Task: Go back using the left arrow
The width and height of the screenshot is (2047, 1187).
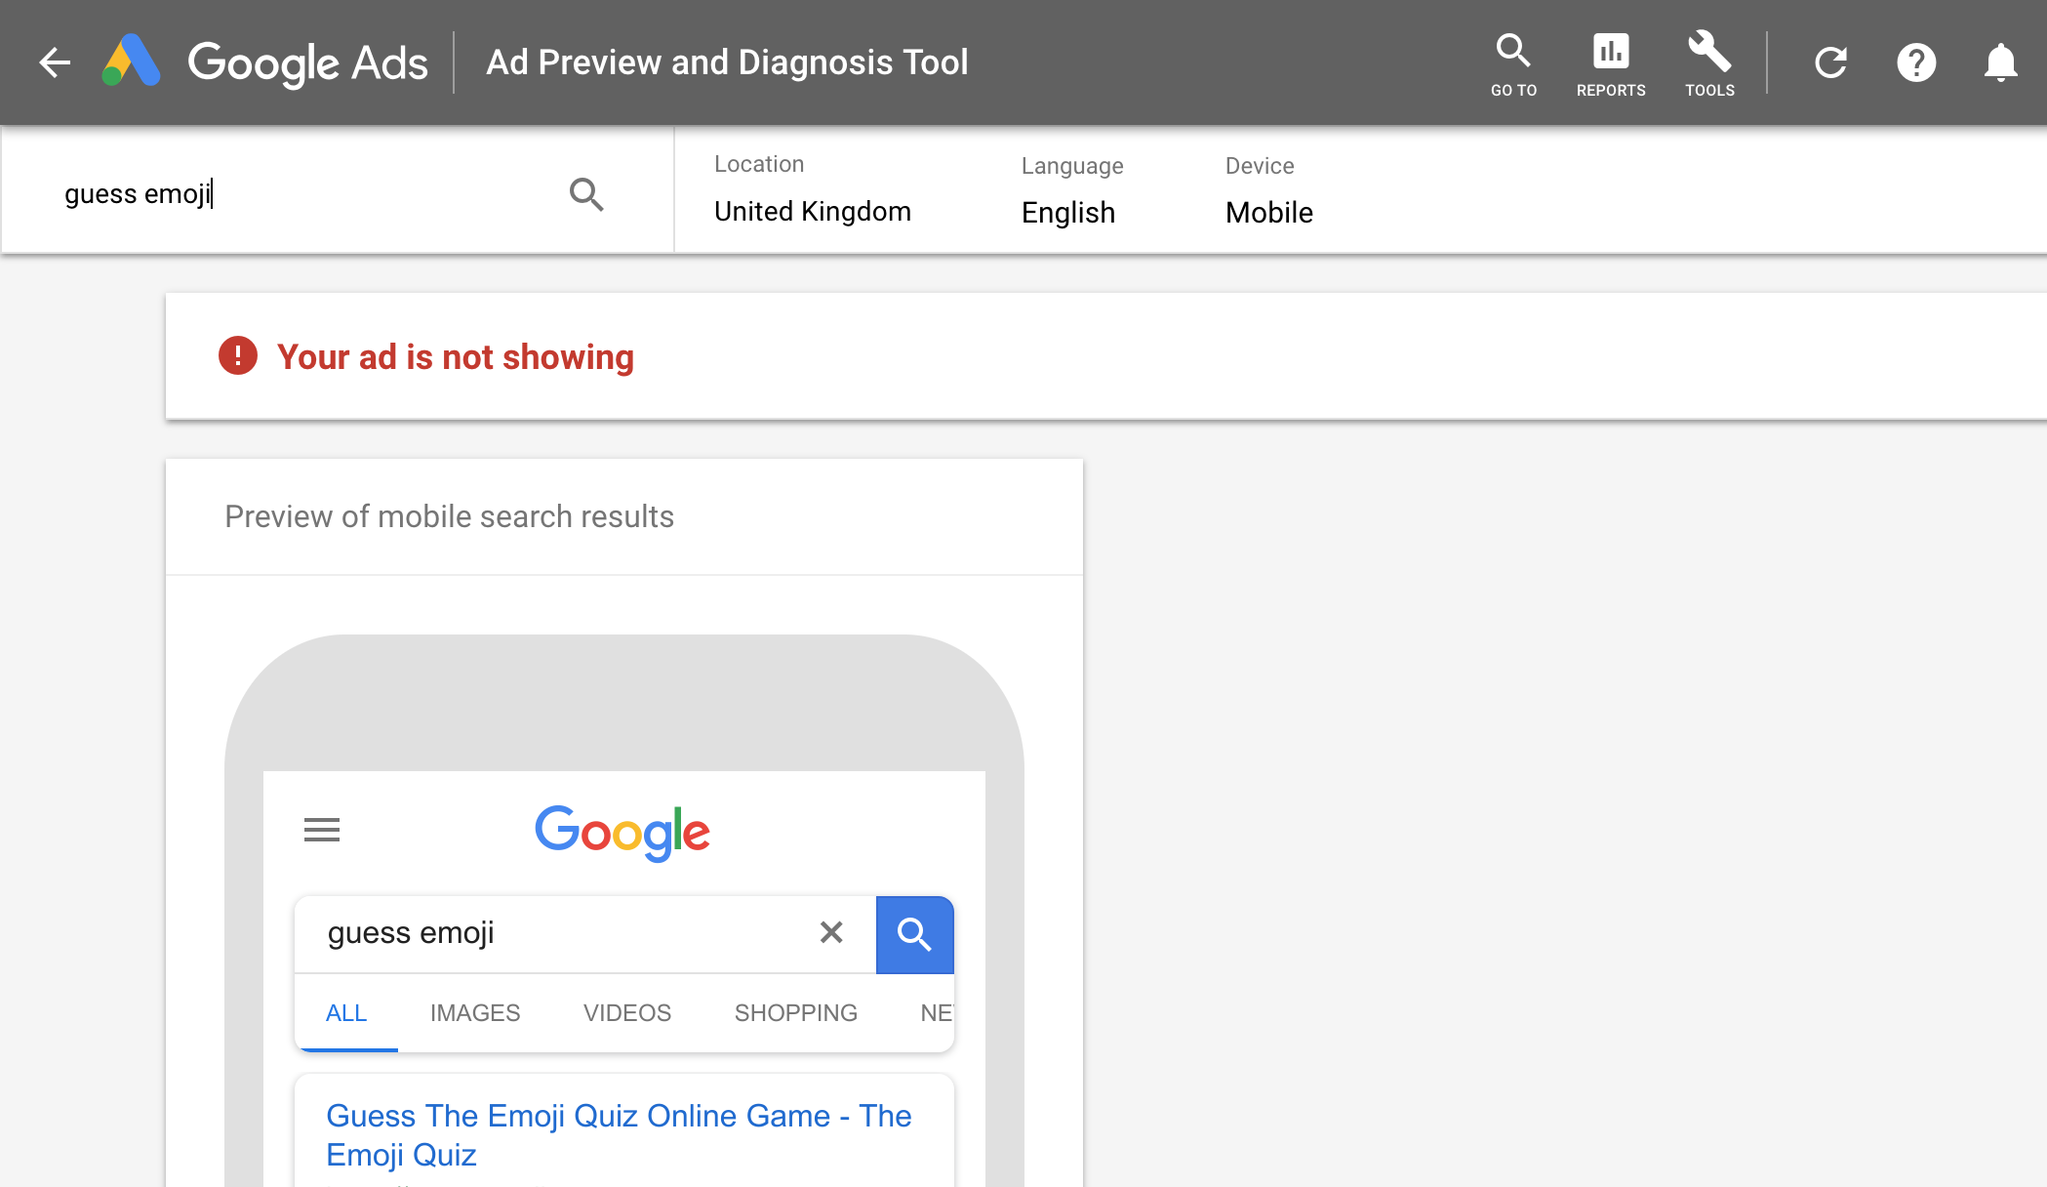Action: (55, 62)
